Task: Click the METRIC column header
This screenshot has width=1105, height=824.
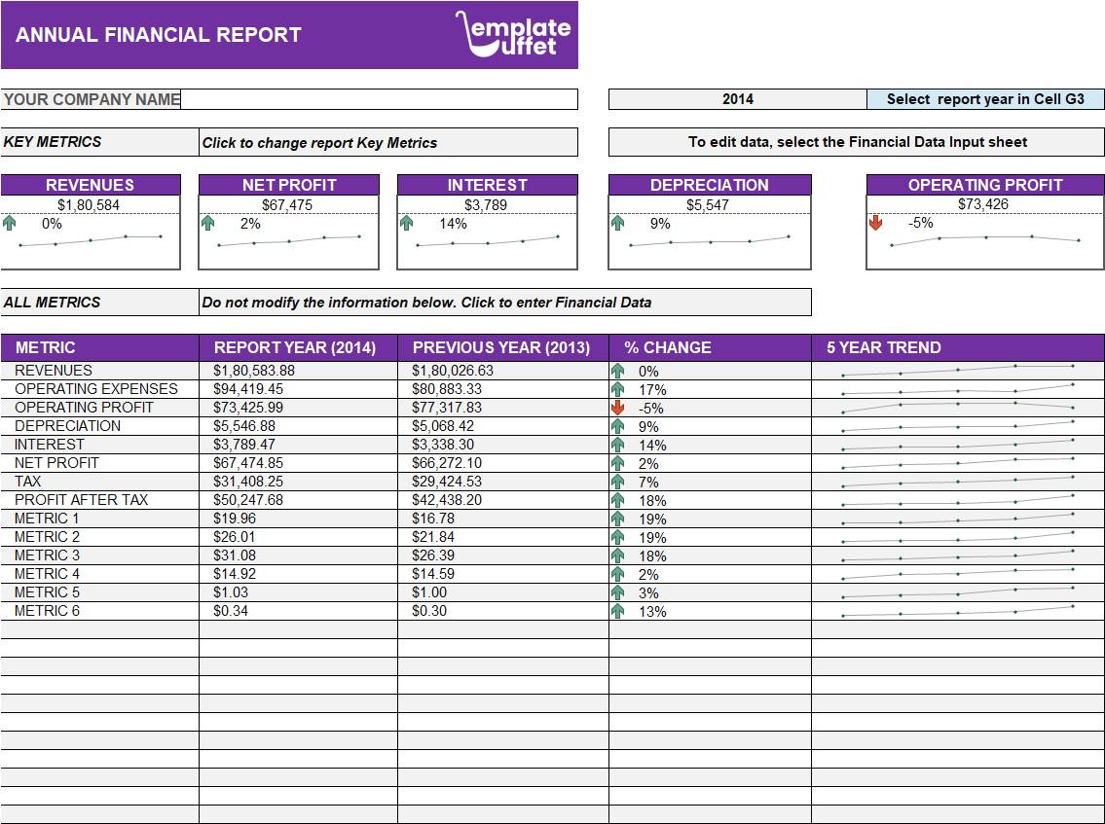Action: pos(100,348)
